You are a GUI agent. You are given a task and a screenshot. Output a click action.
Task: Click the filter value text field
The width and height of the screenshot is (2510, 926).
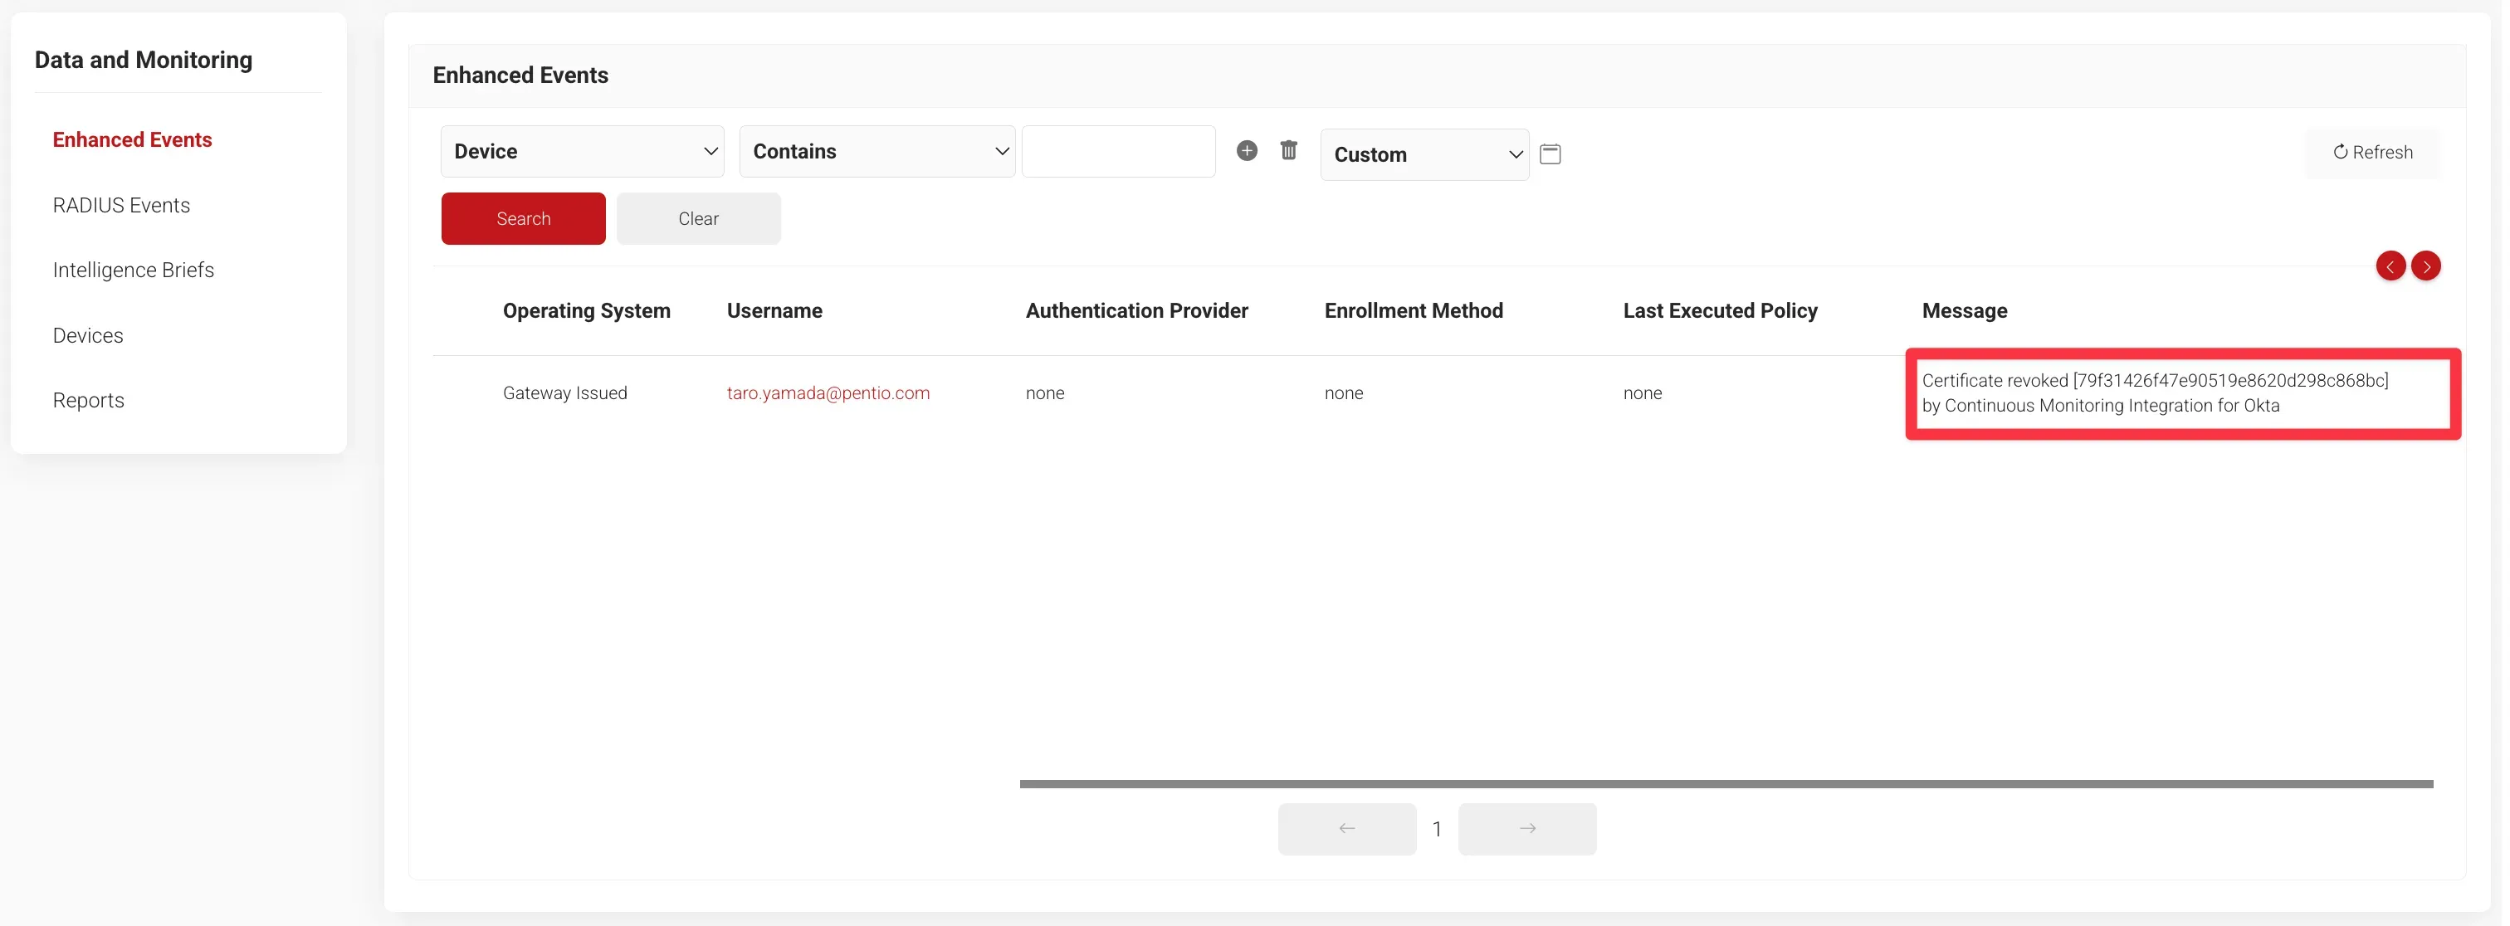tap(1117, 152)
